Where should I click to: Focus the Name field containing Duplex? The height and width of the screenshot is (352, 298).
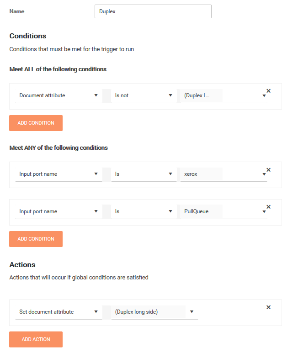153,11
